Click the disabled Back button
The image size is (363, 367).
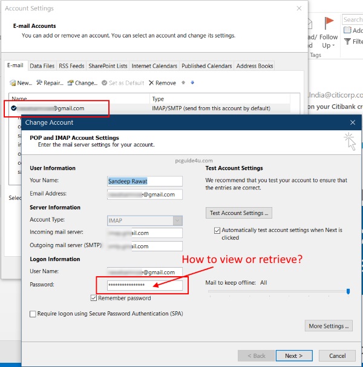(x=257, y=355)
